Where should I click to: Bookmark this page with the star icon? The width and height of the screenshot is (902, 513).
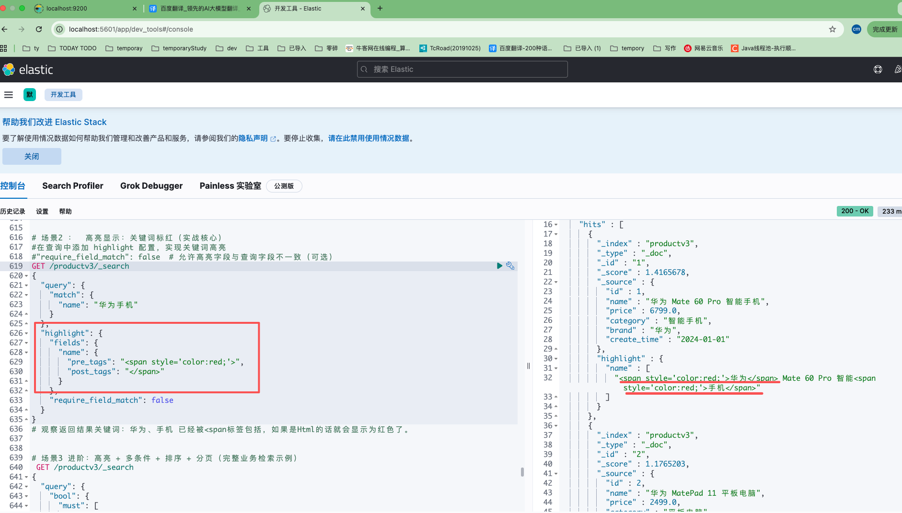[833, 29]
